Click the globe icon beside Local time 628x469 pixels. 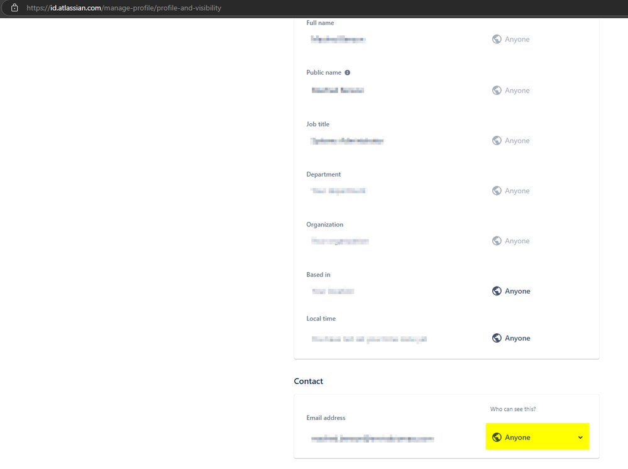pyautogui.click(x=496, y=338)
